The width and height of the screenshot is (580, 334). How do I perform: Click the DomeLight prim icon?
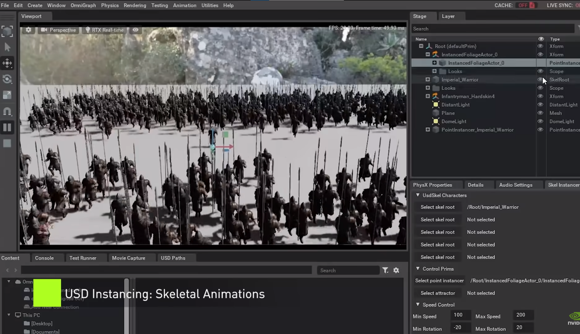pos(435,121)
